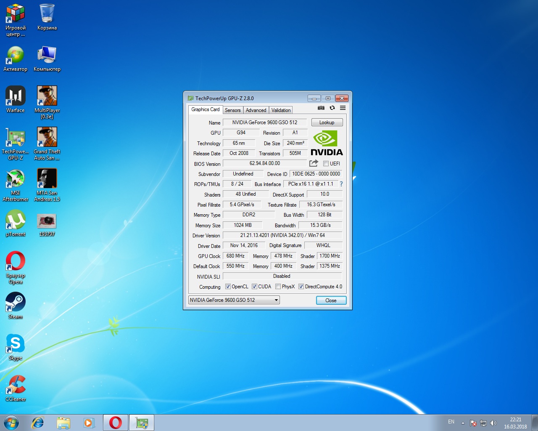Enable the PhysX checkbox
The width and height of the screenshot is (538, 431).
click(278, 287)
